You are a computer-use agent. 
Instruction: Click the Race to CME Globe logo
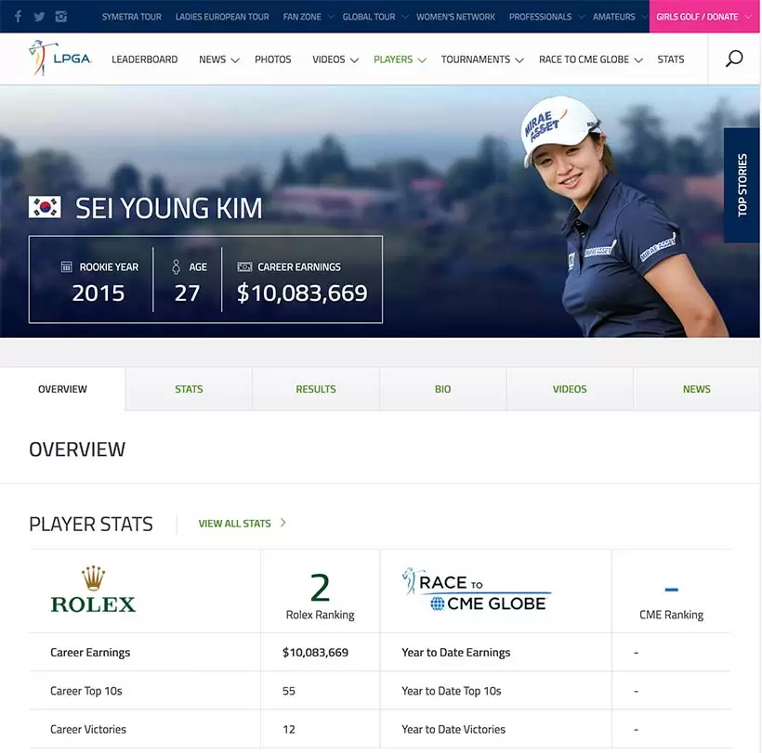(477, 591)
